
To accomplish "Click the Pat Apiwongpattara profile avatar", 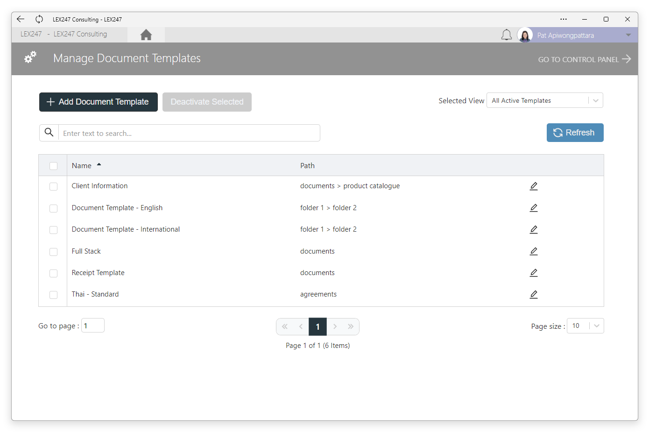I will click(x=525, y=35).
